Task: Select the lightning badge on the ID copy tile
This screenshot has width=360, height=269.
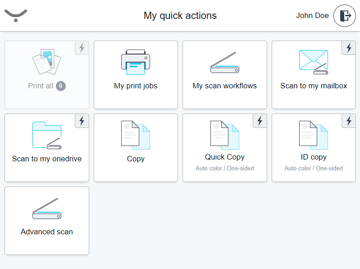Action: point(349,121)
